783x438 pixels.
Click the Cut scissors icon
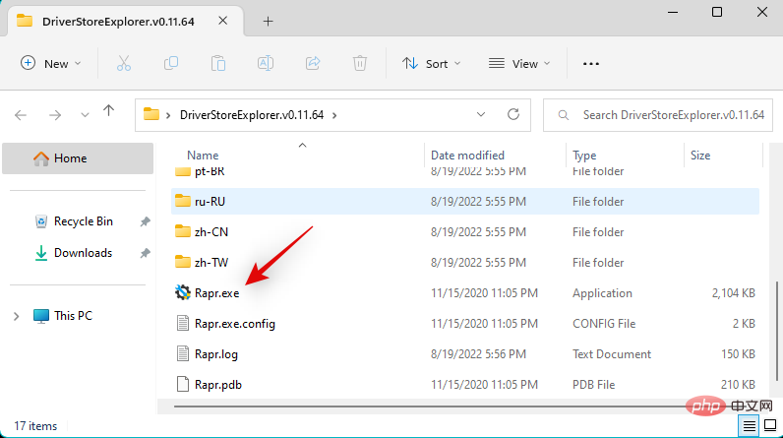[124, 63]
